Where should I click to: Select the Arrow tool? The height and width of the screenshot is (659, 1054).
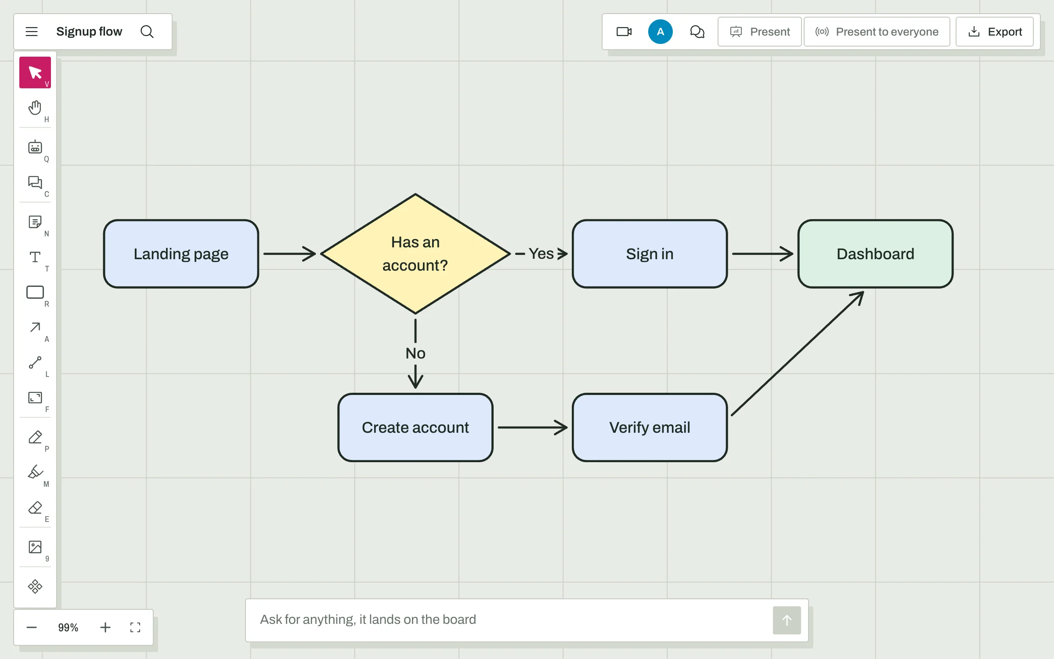(35, 327)
